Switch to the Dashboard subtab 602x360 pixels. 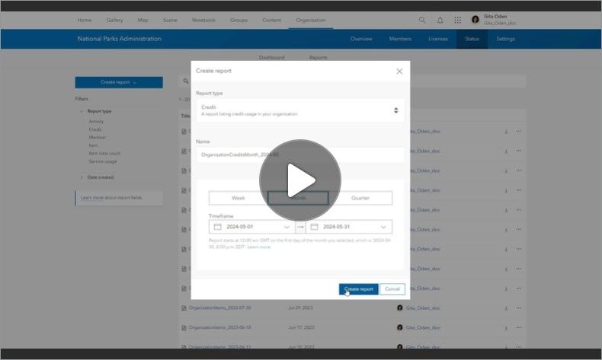272,58
